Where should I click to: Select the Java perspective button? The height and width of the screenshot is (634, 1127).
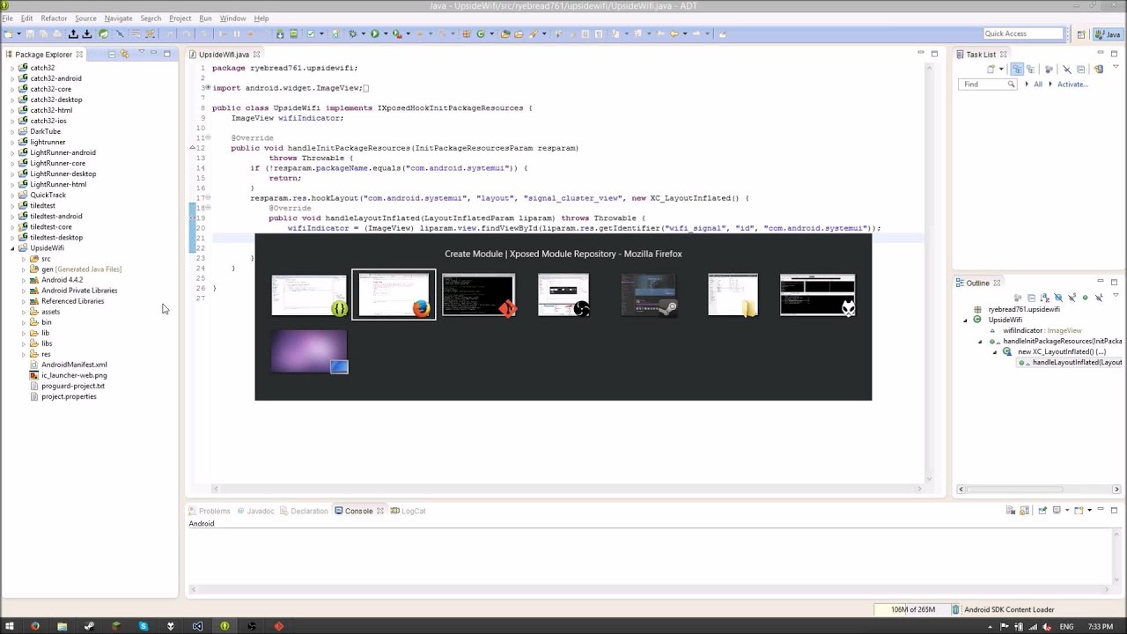coord(1110,34)
